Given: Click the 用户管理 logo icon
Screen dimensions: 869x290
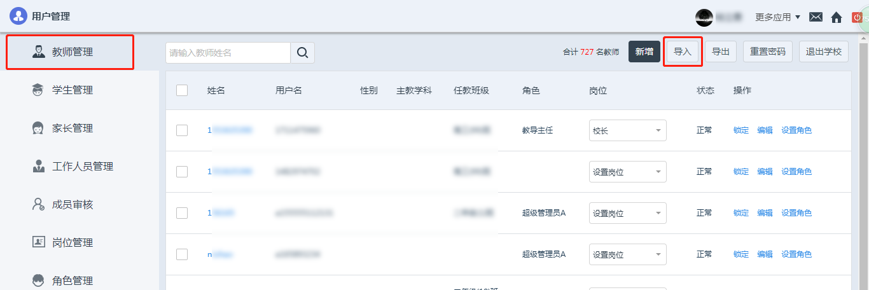Looking at the screenshot, I should tap(18, 16).
